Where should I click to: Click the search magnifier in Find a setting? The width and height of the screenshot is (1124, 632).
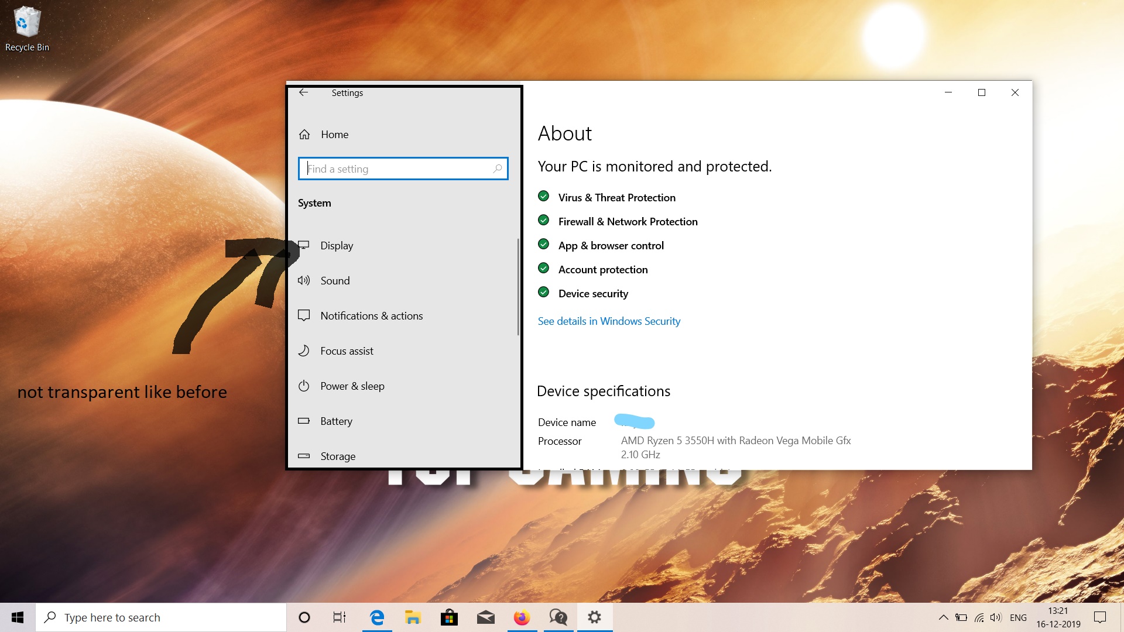click(497, 169)
